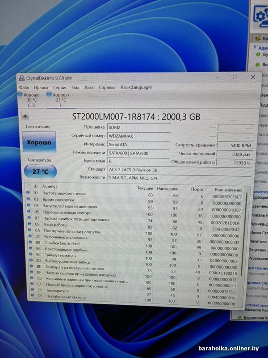Open the Сервис menu
The height and width of the screenshot is (358, 268).
point(60,88)
